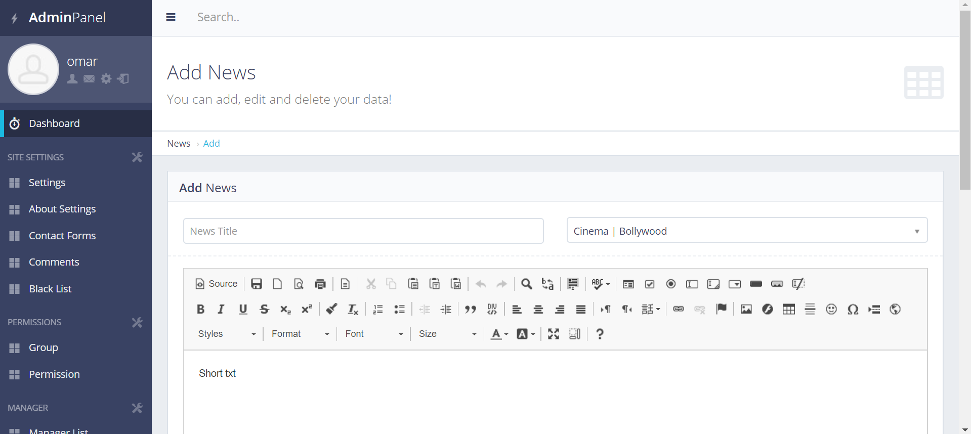Maximize the editor
Viewport: 971px width, 434px height.
tap(554, 334)
